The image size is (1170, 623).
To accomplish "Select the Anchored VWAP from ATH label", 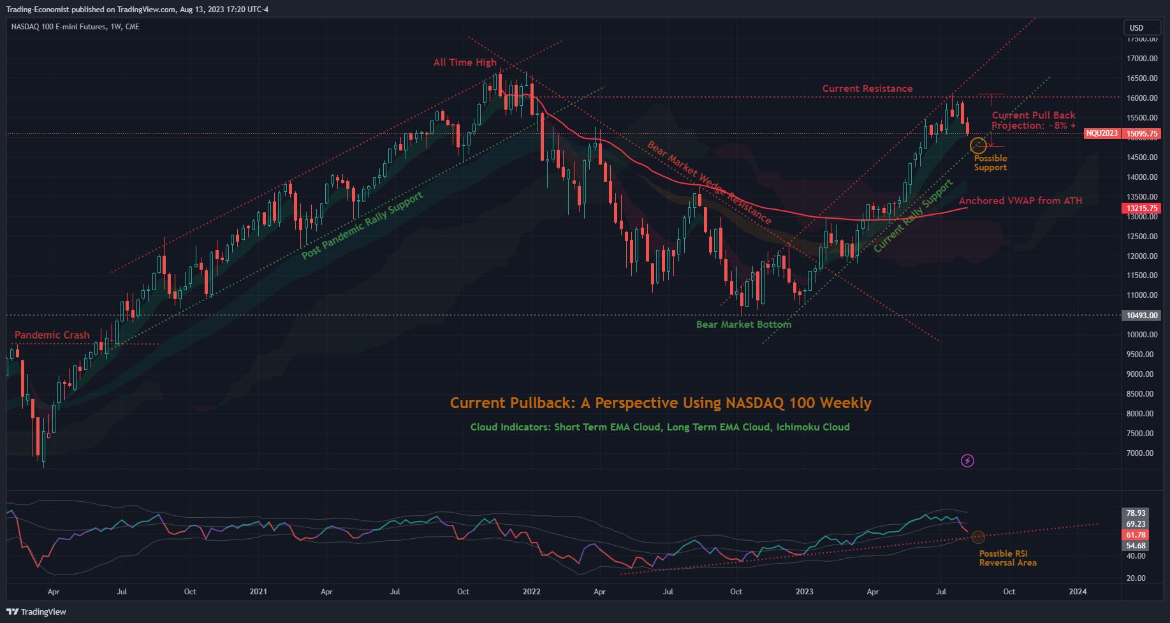I will tap(1020, 201).
